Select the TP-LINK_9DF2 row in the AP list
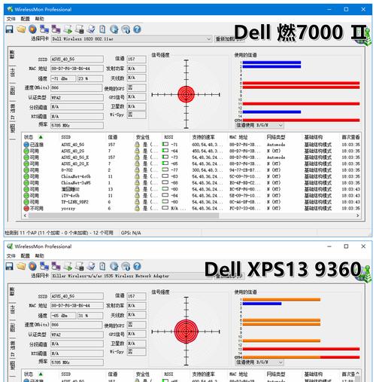The width and height of the screenshot is (376, 382). tap(192, 202)
